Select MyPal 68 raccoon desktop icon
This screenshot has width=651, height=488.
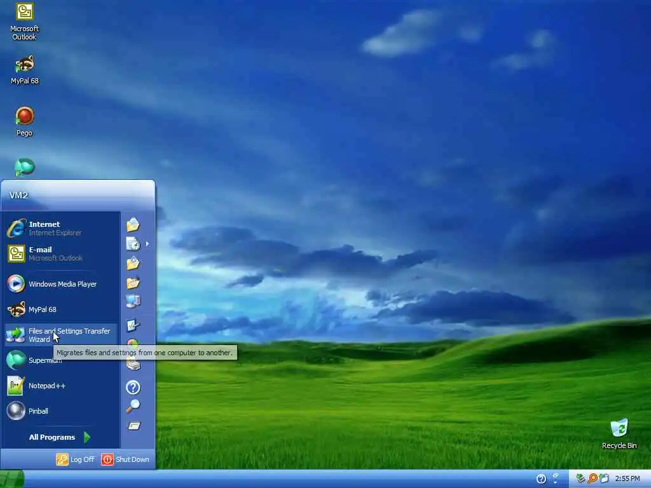[25, 70]
